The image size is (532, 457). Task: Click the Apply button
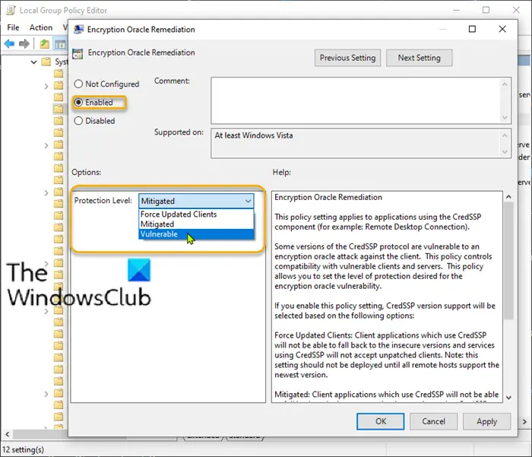pos(486,421)
